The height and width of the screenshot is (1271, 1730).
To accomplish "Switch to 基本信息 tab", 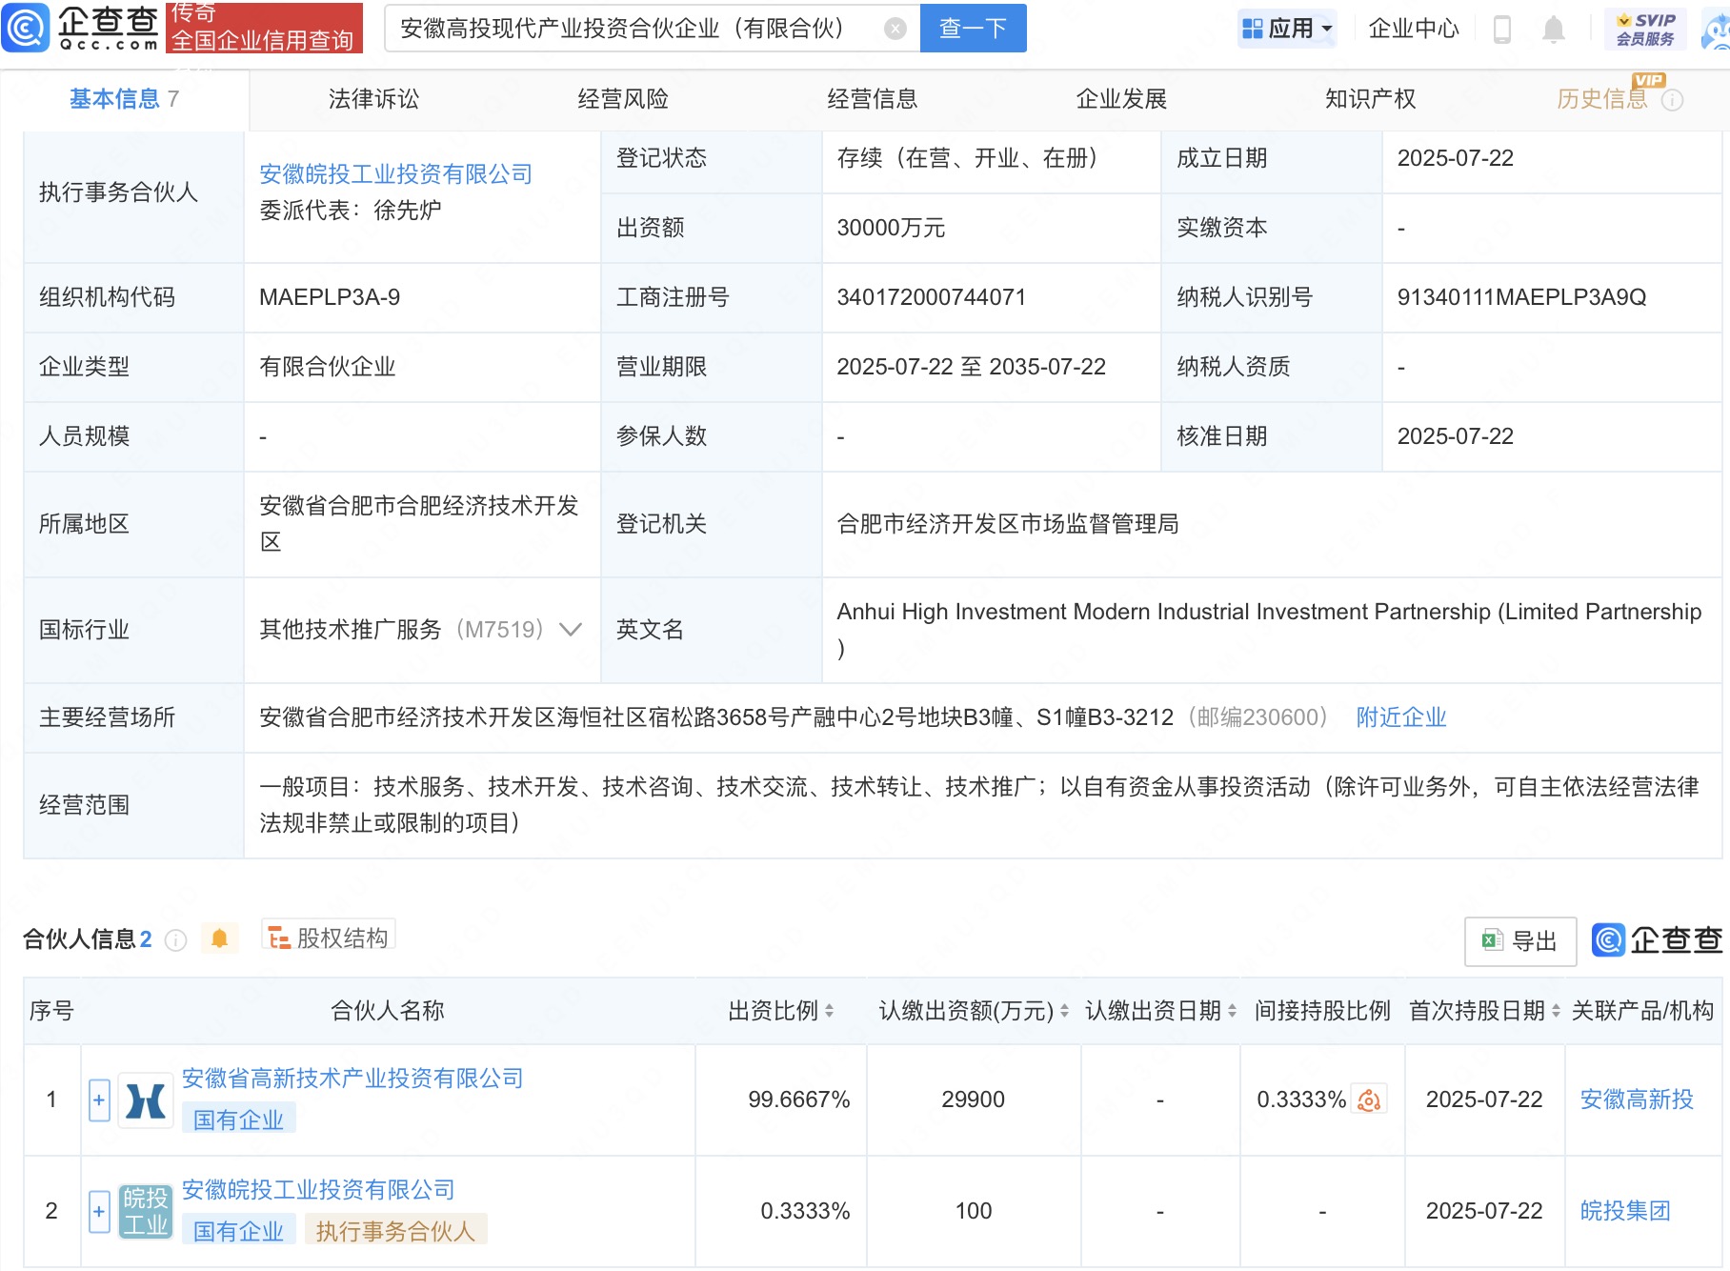I will pyautogui.click(x=124, y=99).
